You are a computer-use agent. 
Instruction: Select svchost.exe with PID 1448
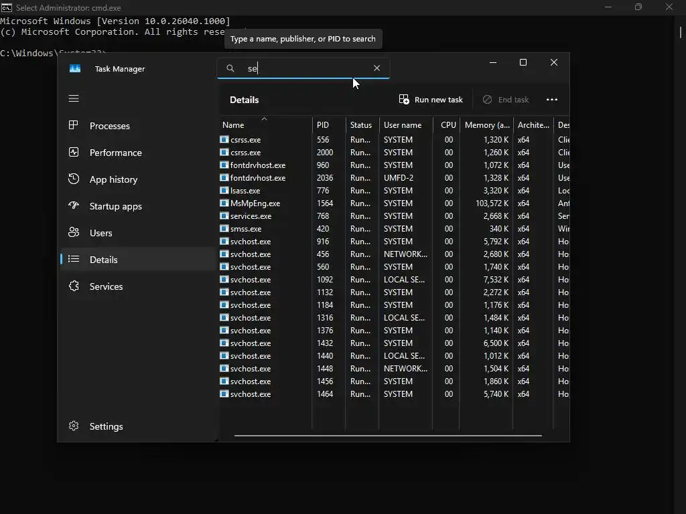click(x=394, y=369)
